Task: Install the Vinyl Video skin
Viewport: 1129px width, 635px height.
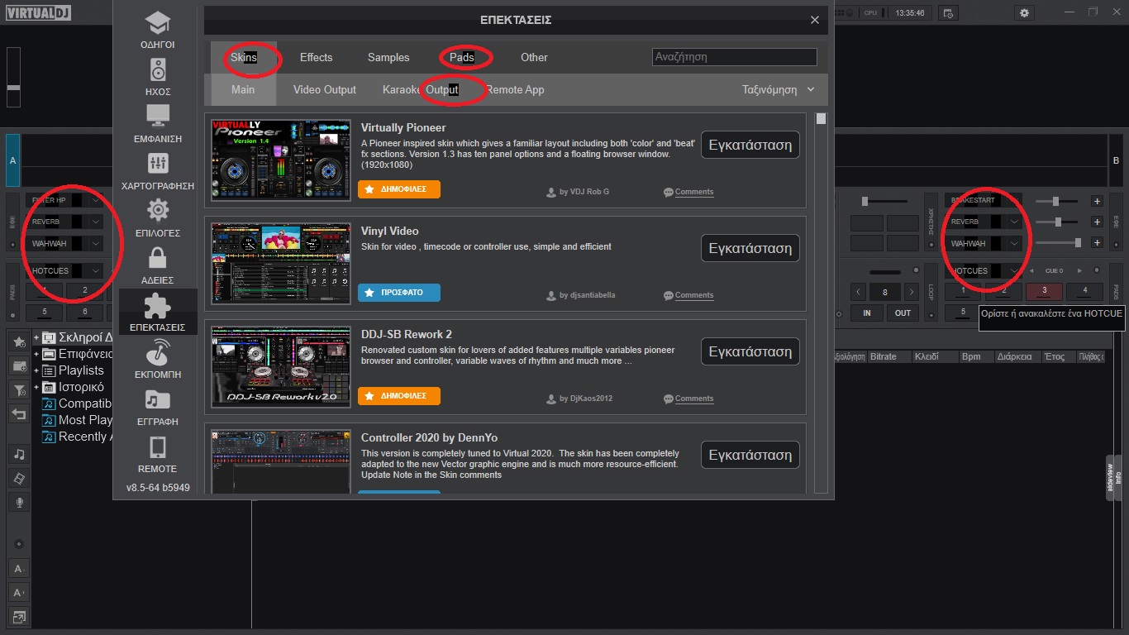Action: 750,248
